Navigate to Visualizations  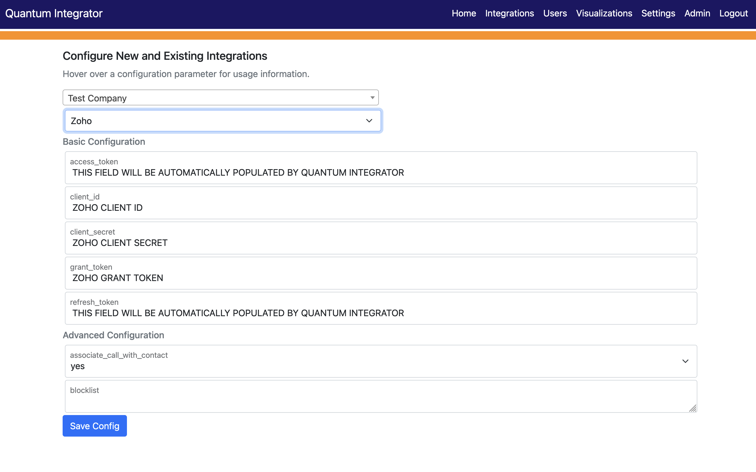[604, 13]
